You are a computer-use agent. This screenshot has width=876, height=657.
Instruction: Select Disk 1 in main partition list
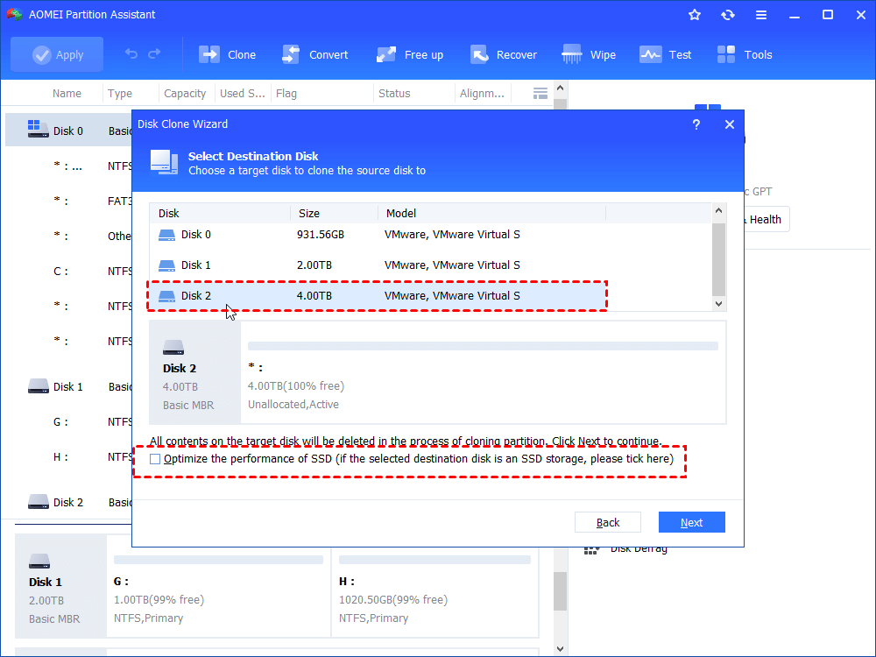tap(68, 386)
